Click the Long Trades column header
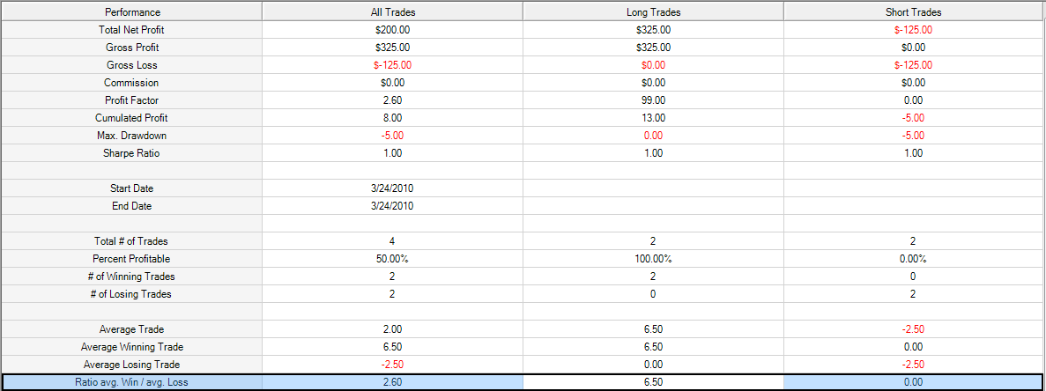 click(x=652, y=12)
